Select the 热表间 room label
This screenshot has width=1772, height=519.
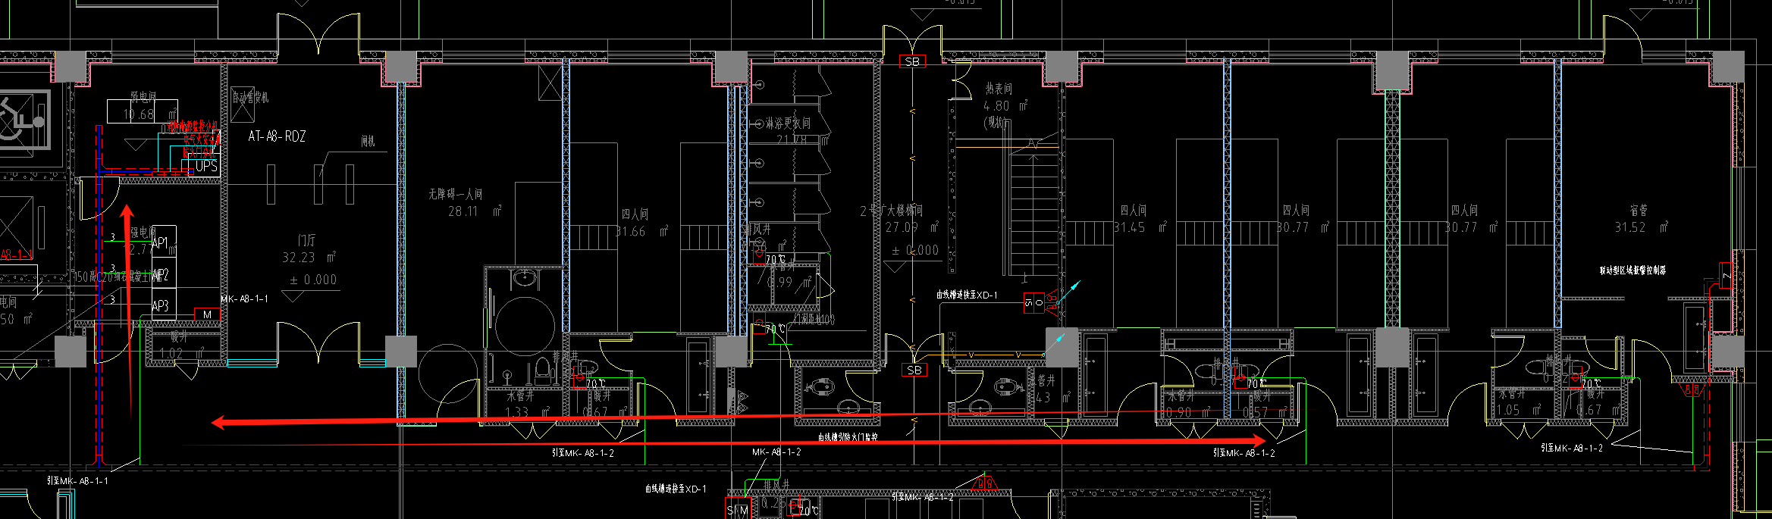click(999, 89)
